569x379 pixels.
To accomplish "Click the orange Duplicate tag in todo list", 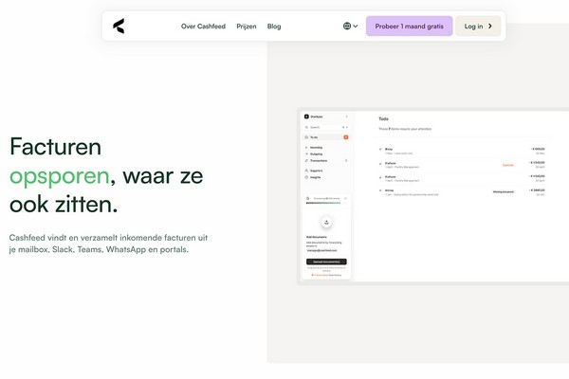I will [x=508, y=165].
